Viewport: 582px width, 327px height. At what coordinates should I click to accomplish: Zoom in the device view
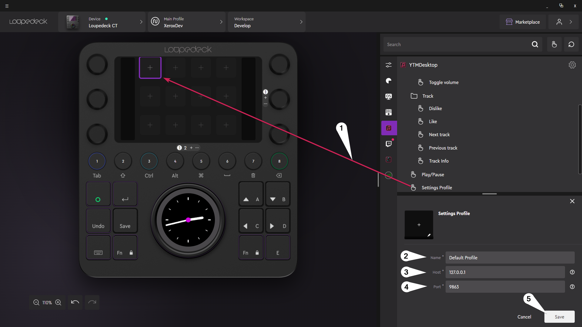(x=58, y=302)
